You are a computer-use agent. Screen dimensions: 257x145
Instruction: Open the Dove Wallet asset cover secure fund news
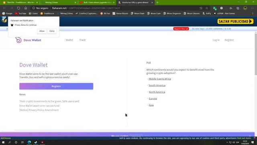tap(39, 106)
